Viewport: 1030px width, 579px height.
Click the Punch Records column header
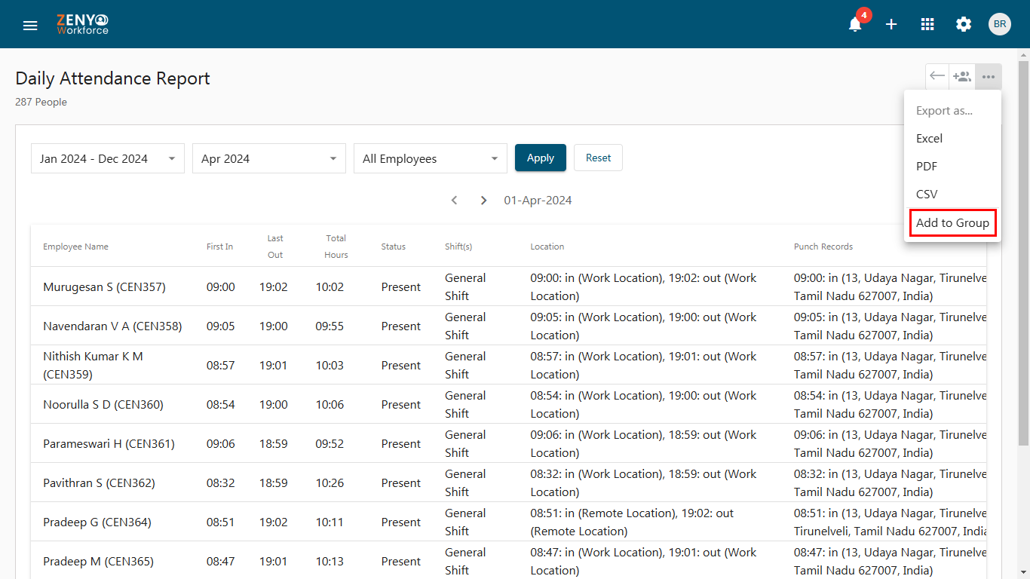(x=823, y=247)
